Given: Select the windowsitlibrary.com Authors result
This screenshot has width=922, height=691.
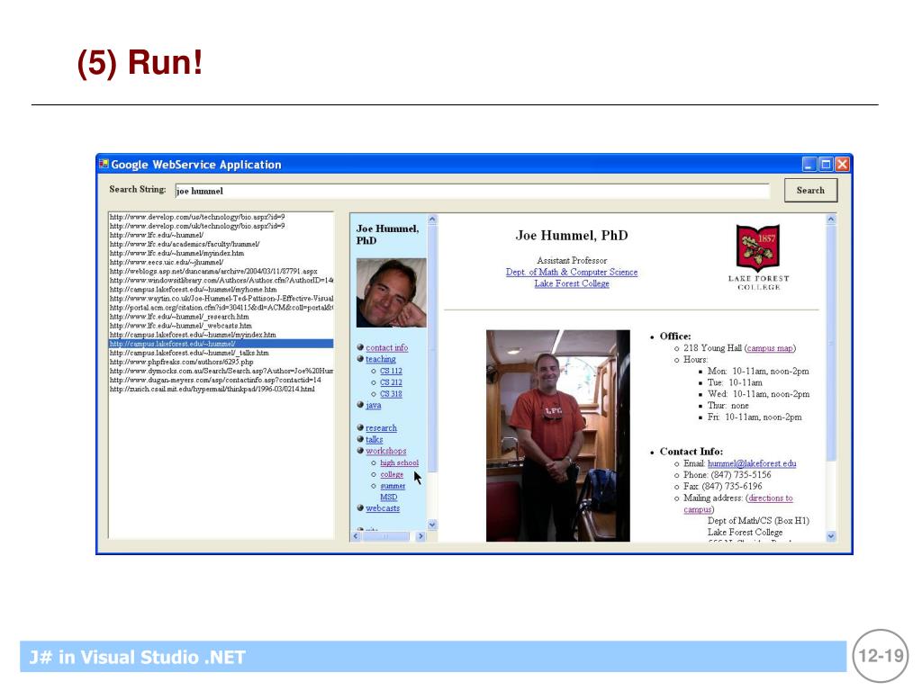Looking at the screenshot, I should tap(221, 281).
